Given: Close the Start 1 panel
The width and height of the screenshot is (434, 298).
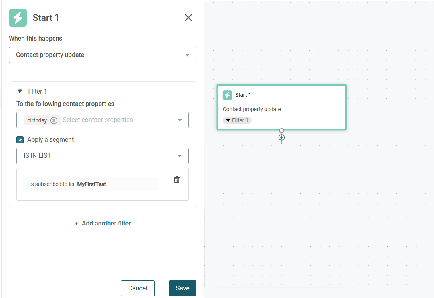Looking at the screenshot, I should click(x=188, y=18).
